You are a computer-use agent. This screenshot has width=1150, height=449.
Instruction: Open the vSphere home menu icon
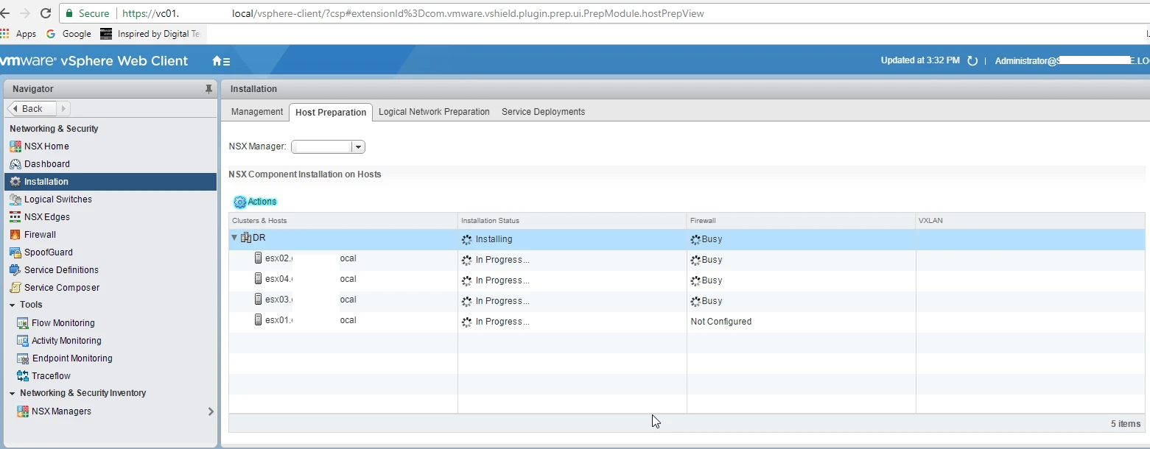coord(221,61)
